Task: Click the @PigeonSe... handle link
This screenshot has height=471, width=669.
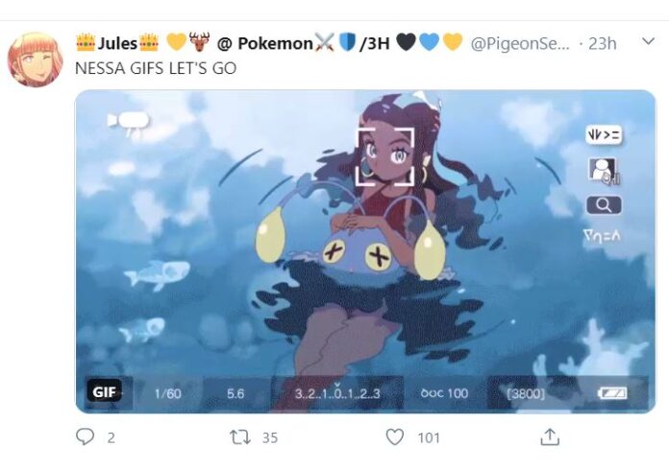Action: pos(520,43)
